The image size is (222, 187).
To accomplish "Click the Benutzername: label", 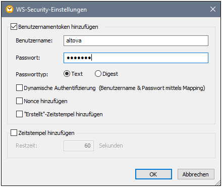I will pos(34,40).
